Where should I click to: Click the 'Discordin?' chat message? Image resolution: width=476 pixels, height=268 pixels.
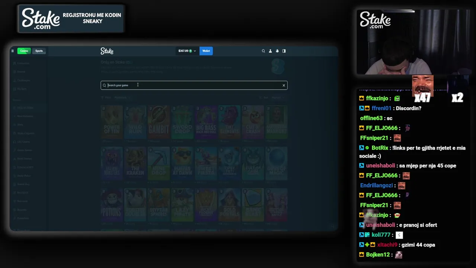pyautogui.click(x=409, y=108)
